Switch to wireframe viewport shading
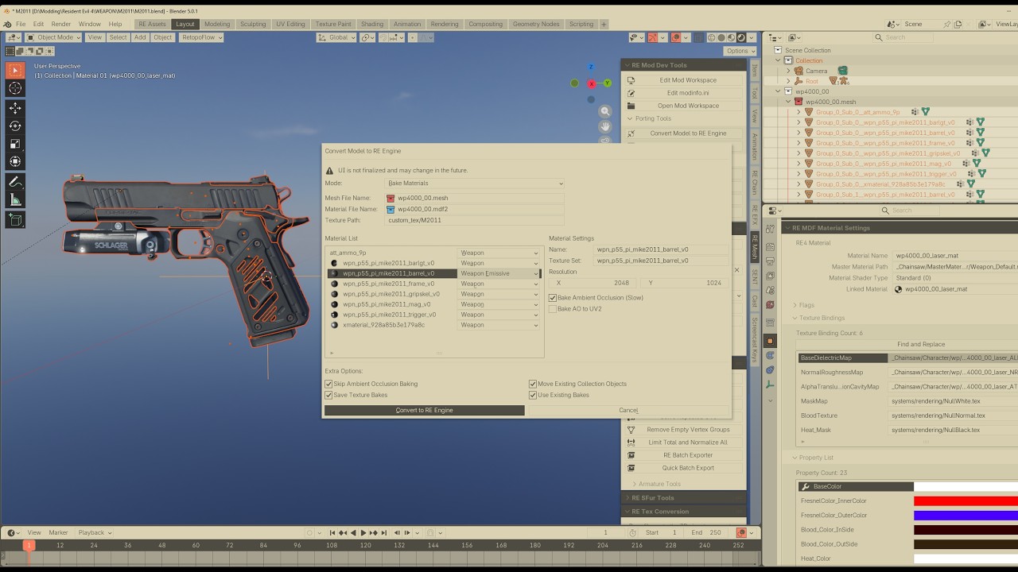Viewport: 1018px width, 572px height. pyautogui.click(x=712, y=37)
